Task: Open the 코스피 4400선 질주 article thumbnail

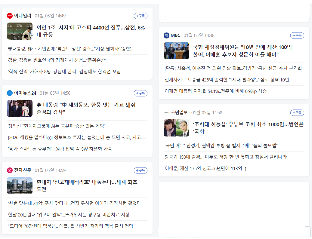Action: (x=20, y=31)
